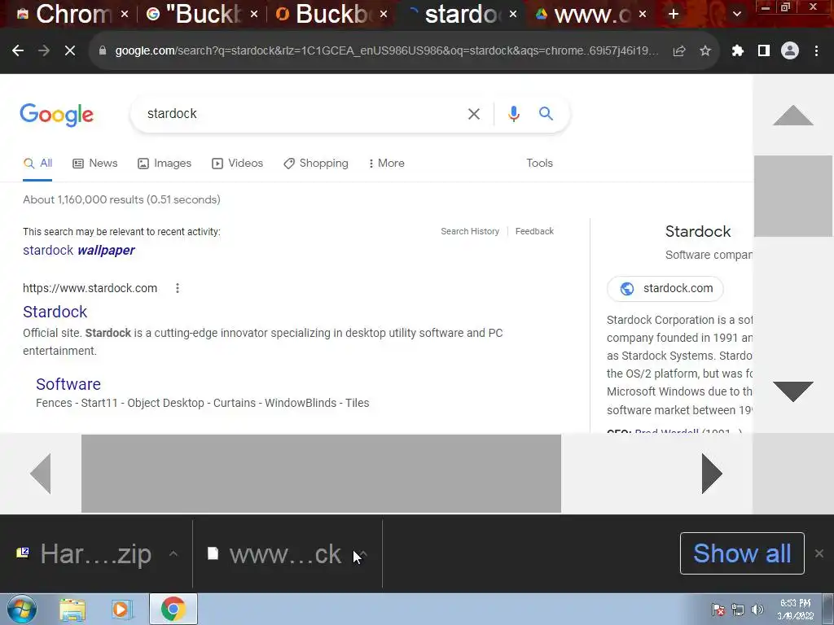
Task: Close the stardo tab
Action: point(513,15)
